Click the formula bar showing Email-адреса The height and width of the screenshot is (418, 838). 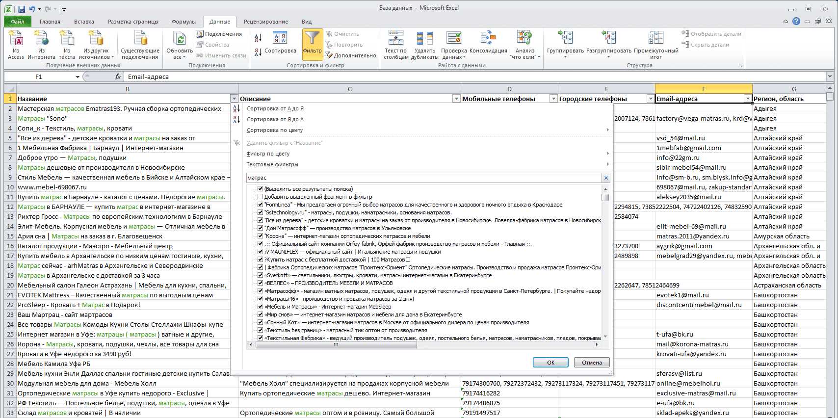tap(475, 77)
